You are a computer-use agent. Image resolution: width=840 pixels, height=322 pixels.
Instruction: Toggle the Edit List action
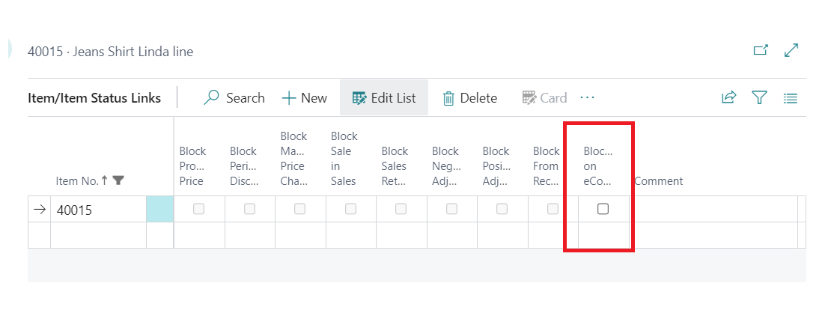pyautogui.click(x=384, y=98)
